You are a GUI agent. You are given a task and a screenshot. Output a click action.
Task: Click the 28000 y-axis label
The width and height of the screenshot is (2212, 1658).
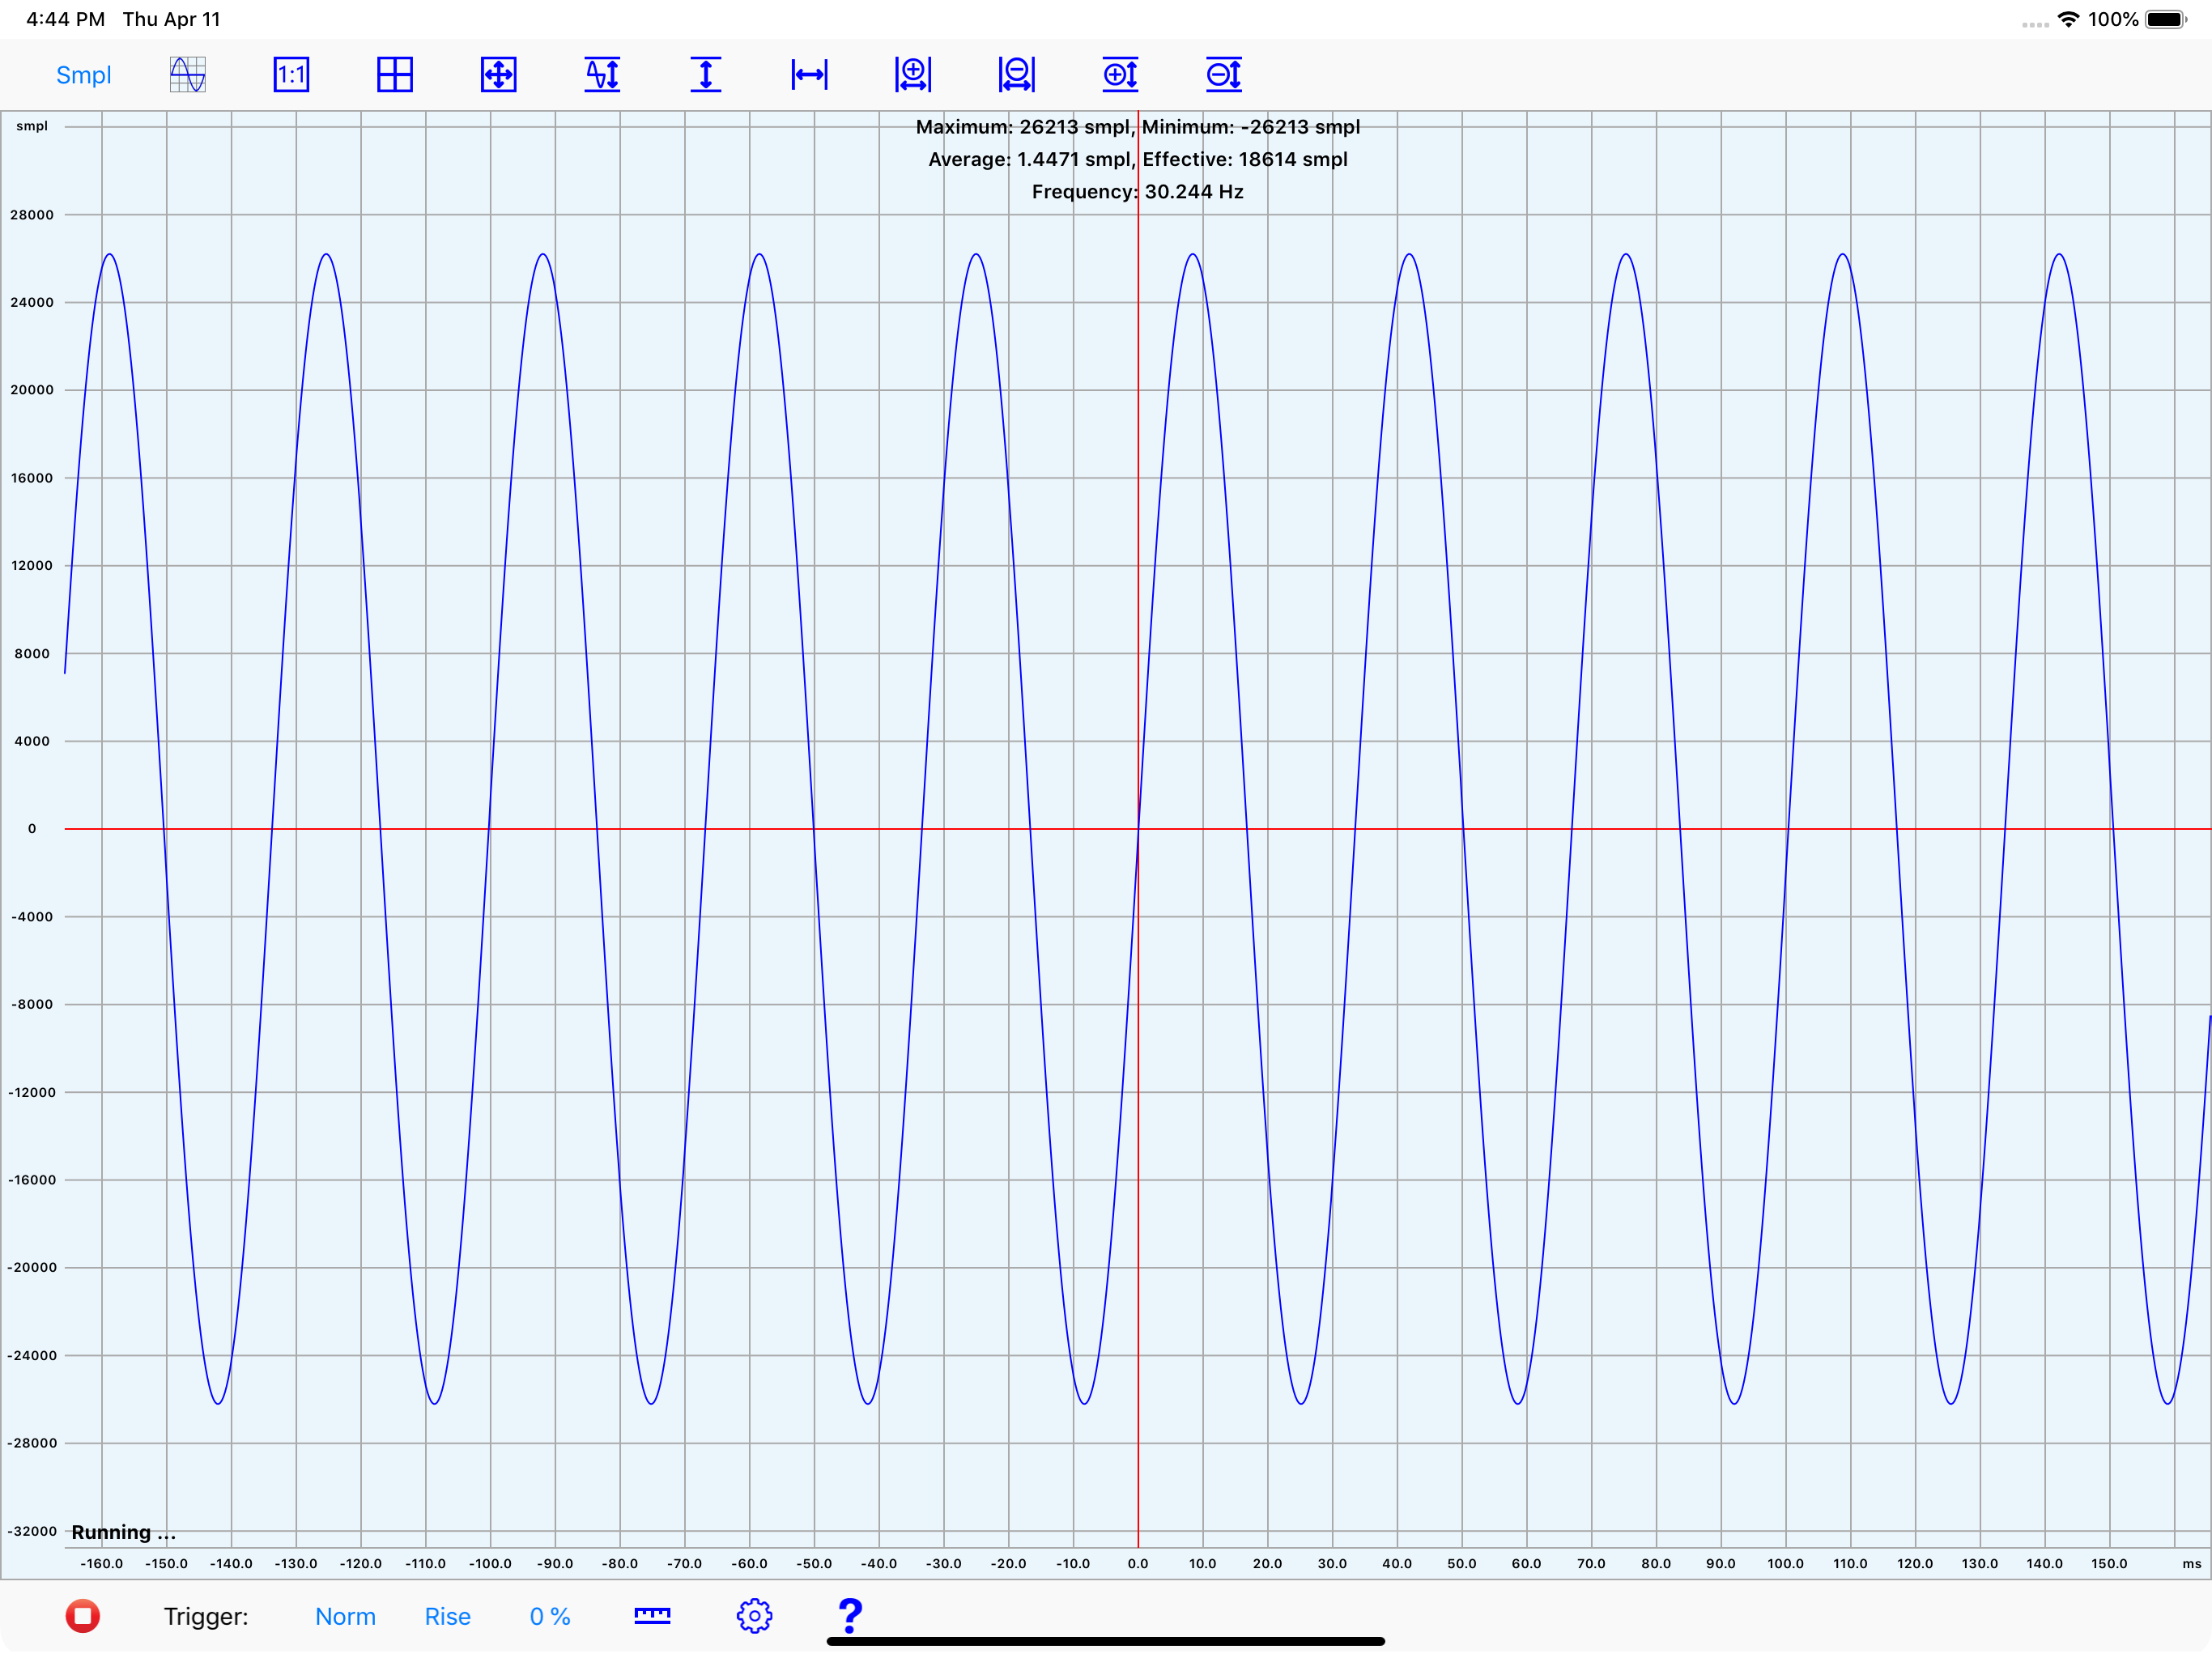click(32, 215)
